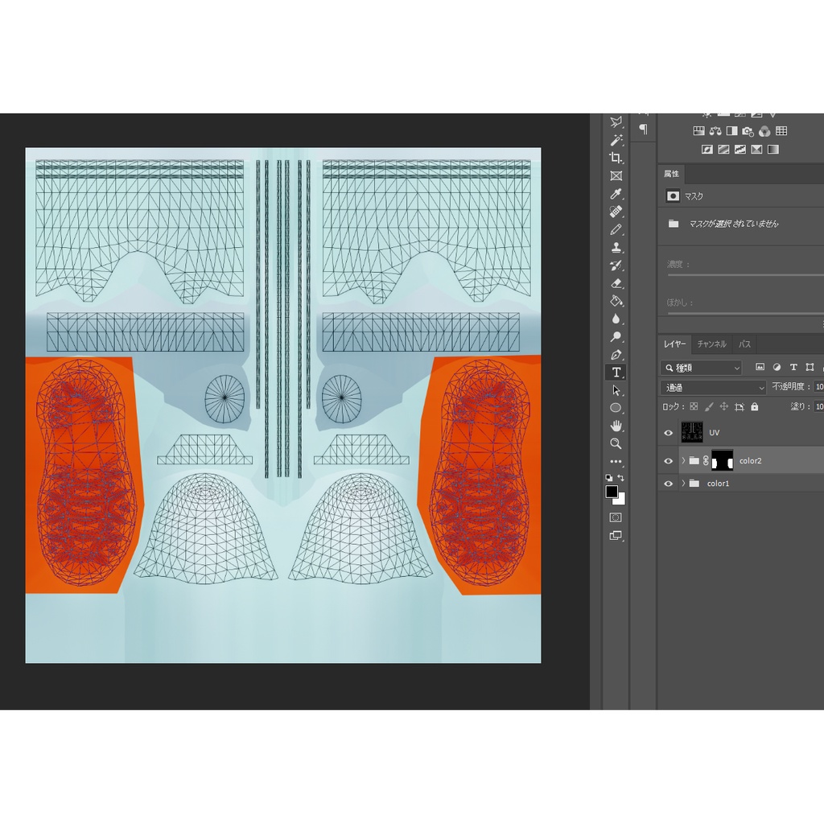The width and height of the screenshot is (824, 824).
Task: Select the Path Selection tool
Action: (x=616, y=390)
